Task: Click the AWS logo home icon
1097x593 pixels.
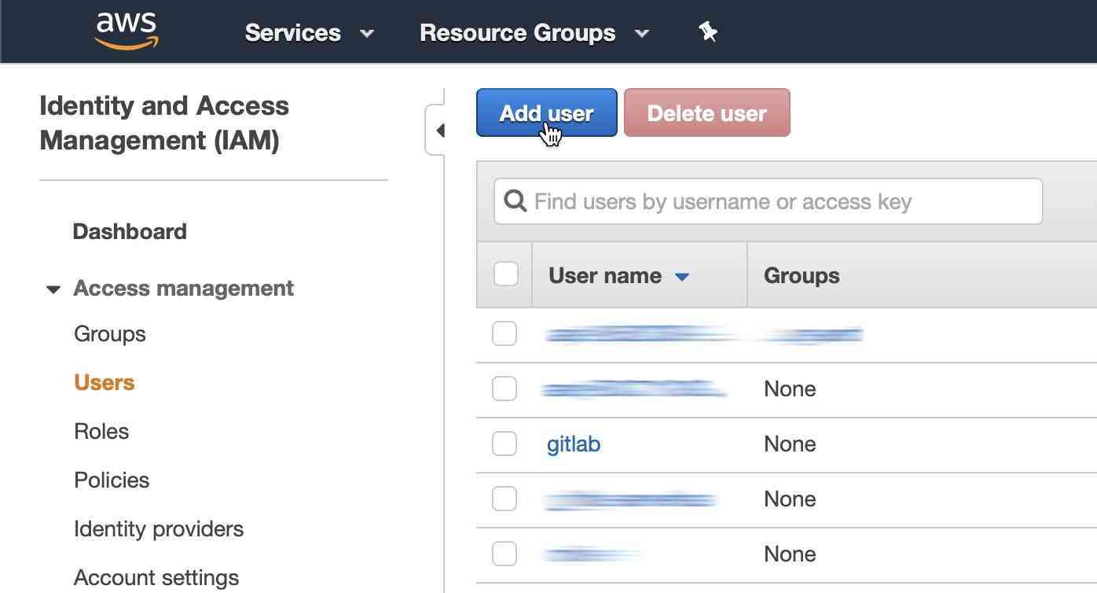Action: pyautogui.click(x=127, y=31)
